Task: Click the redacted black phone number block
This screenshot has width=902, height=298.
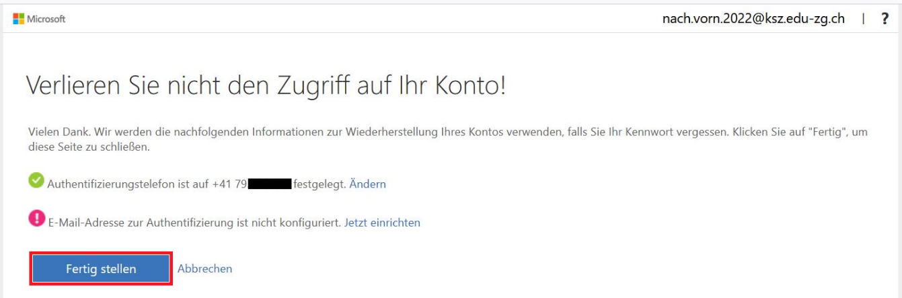Action: pos(269,184)
